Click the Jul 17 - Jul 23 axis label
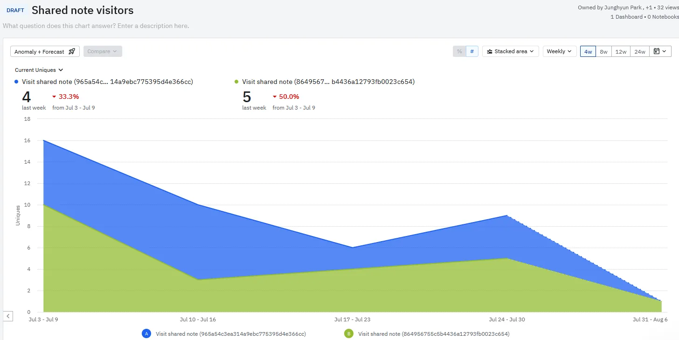 click(x=353, y=320)
